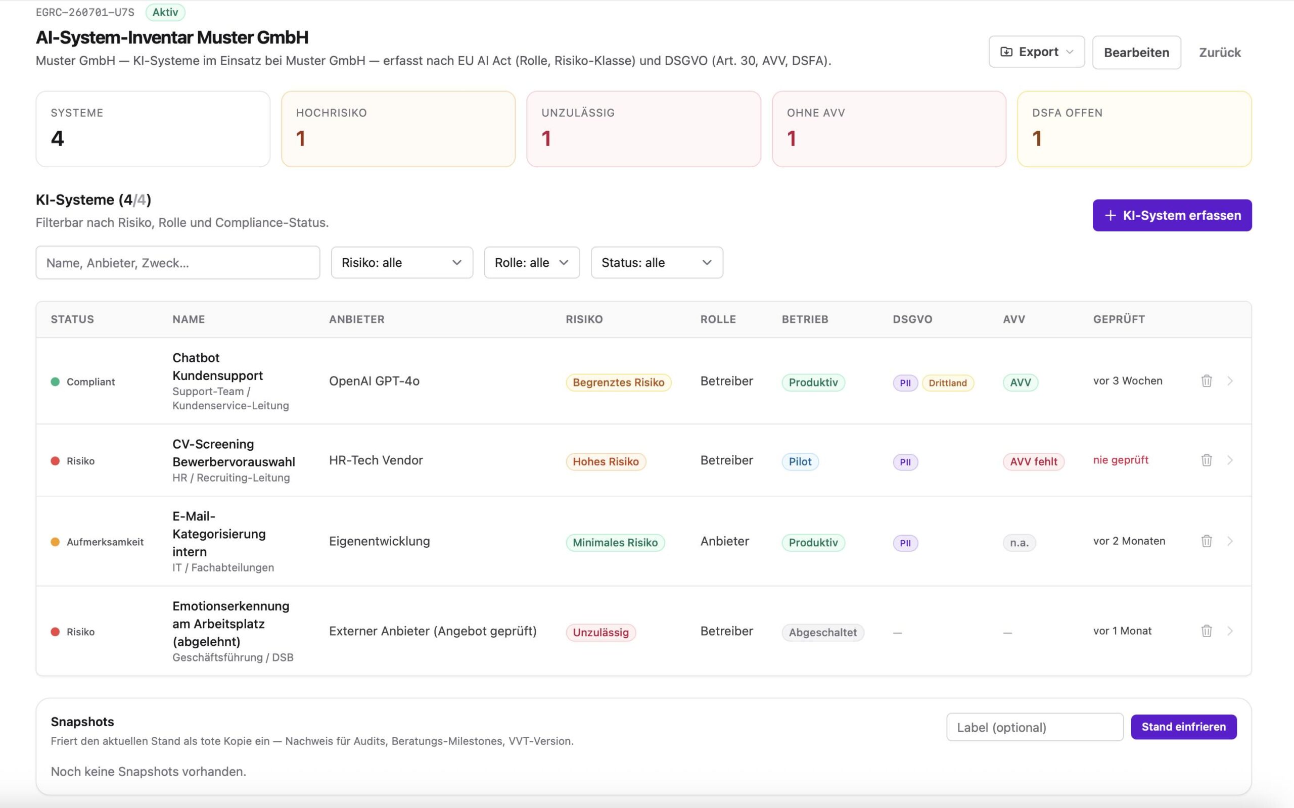Go back with Zurück

1220,53
